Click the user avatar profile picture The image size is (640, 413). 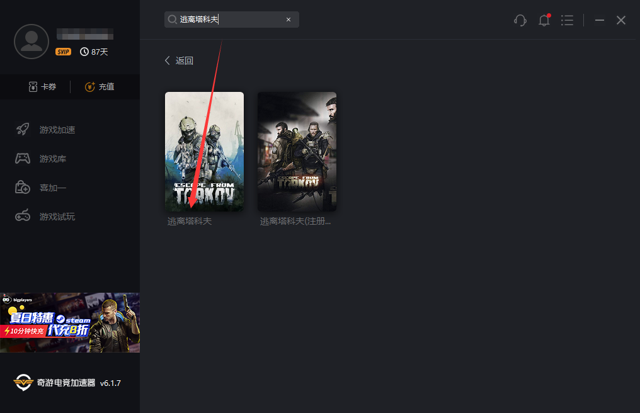(31, 42)
